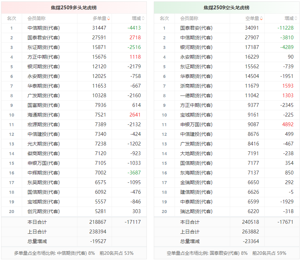Select 方正中期(代客) in long table

click(x=44, y=57)
